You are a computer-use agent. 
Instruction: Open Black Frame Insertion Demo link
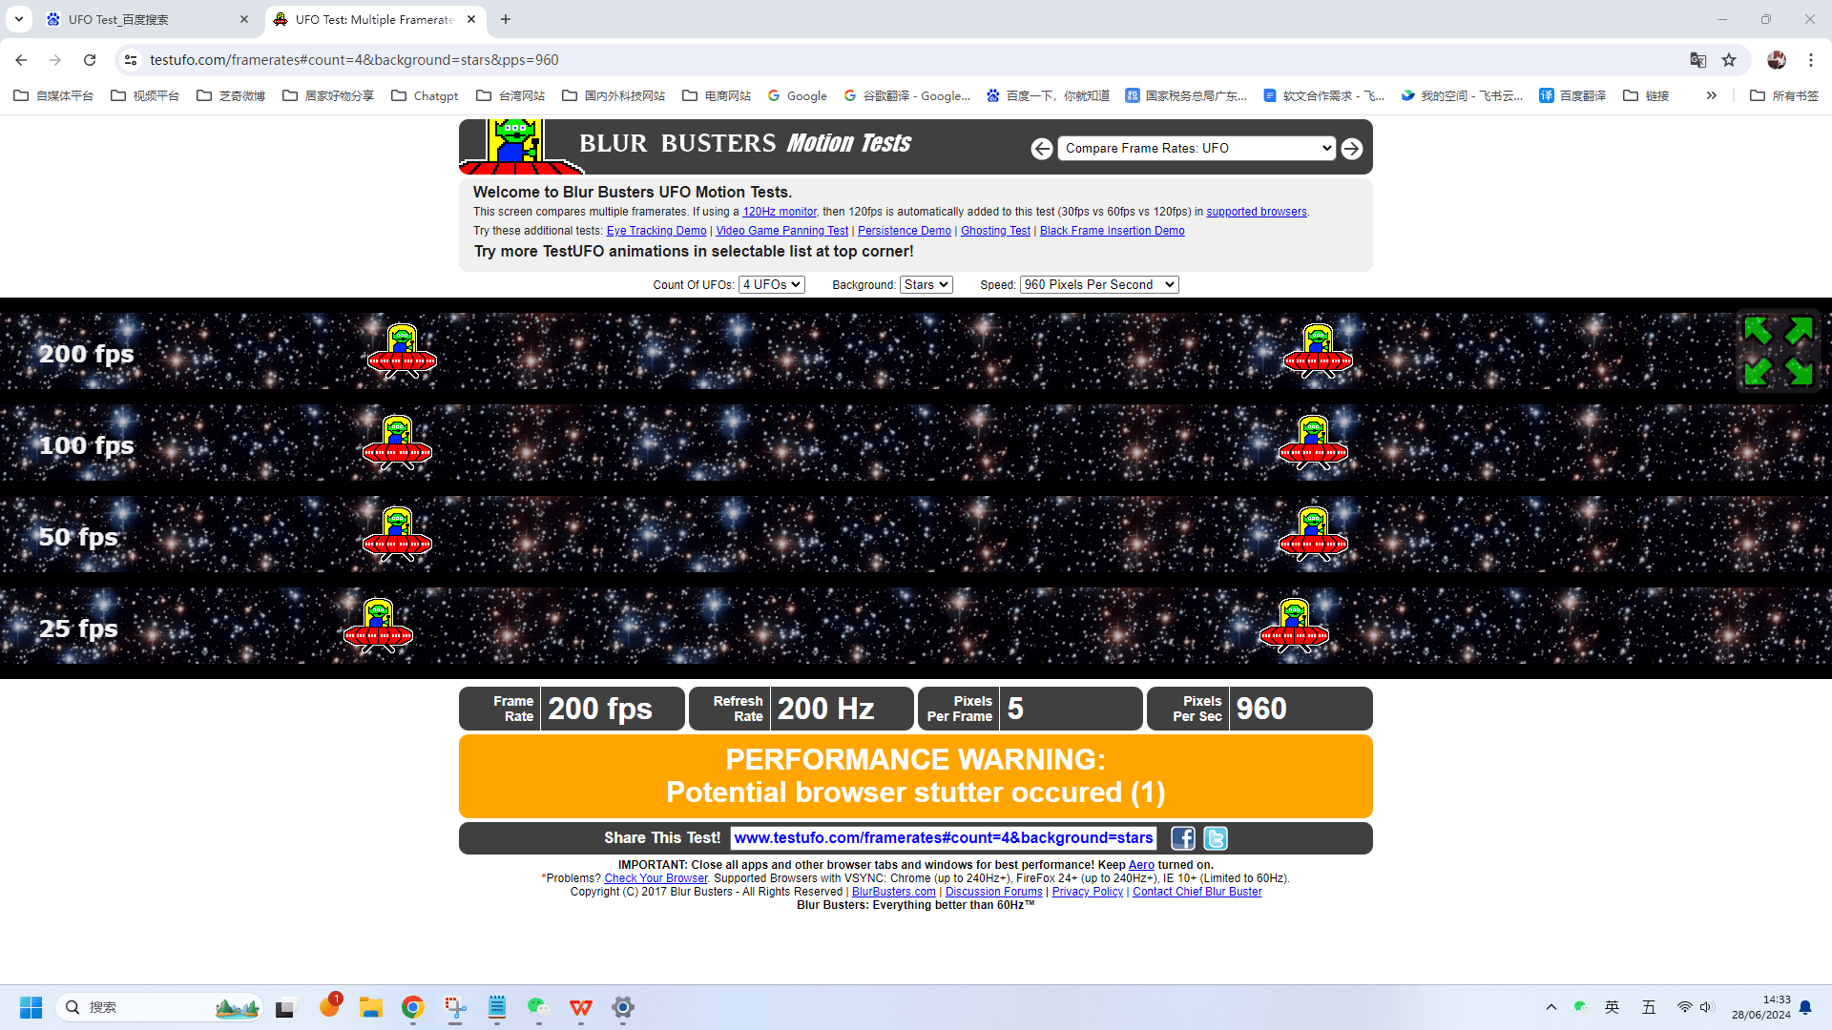click(x=1112, y=231)
